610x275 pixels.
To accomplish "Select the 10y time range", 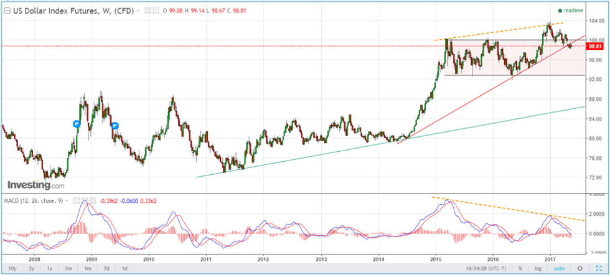I will (11, 268).
